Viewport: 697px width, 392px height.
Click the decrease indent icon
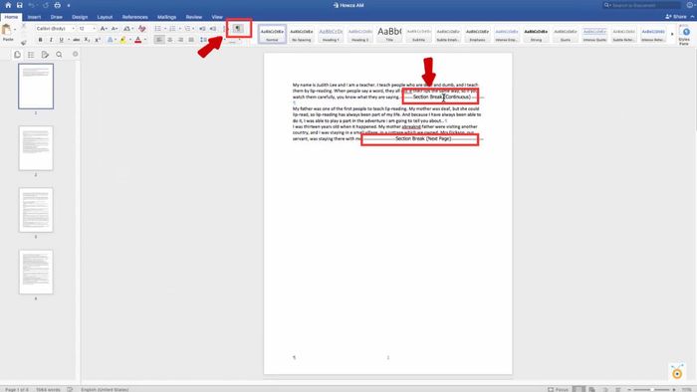coord(202,29)
